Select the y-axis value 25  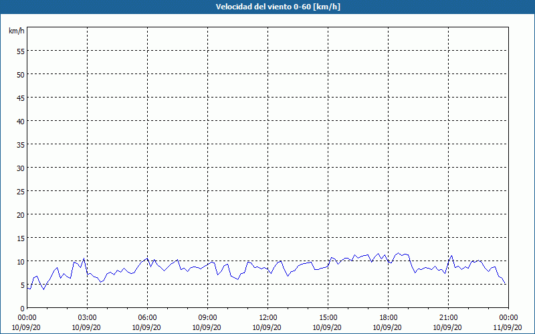21,191
